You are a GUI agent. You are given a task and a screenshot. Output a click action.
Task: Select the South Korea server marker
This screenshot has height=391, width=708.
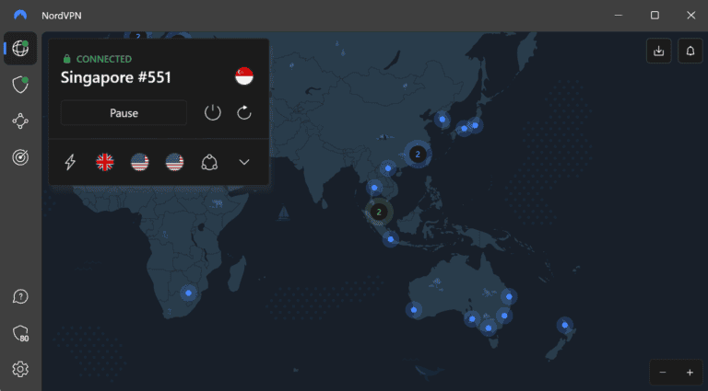[x=442, y=120]
